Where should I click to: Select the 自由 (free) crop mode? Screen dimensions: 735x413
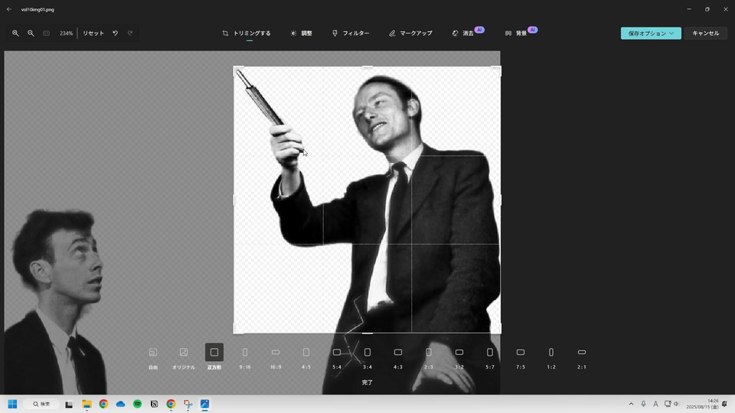tap(153, 353)
